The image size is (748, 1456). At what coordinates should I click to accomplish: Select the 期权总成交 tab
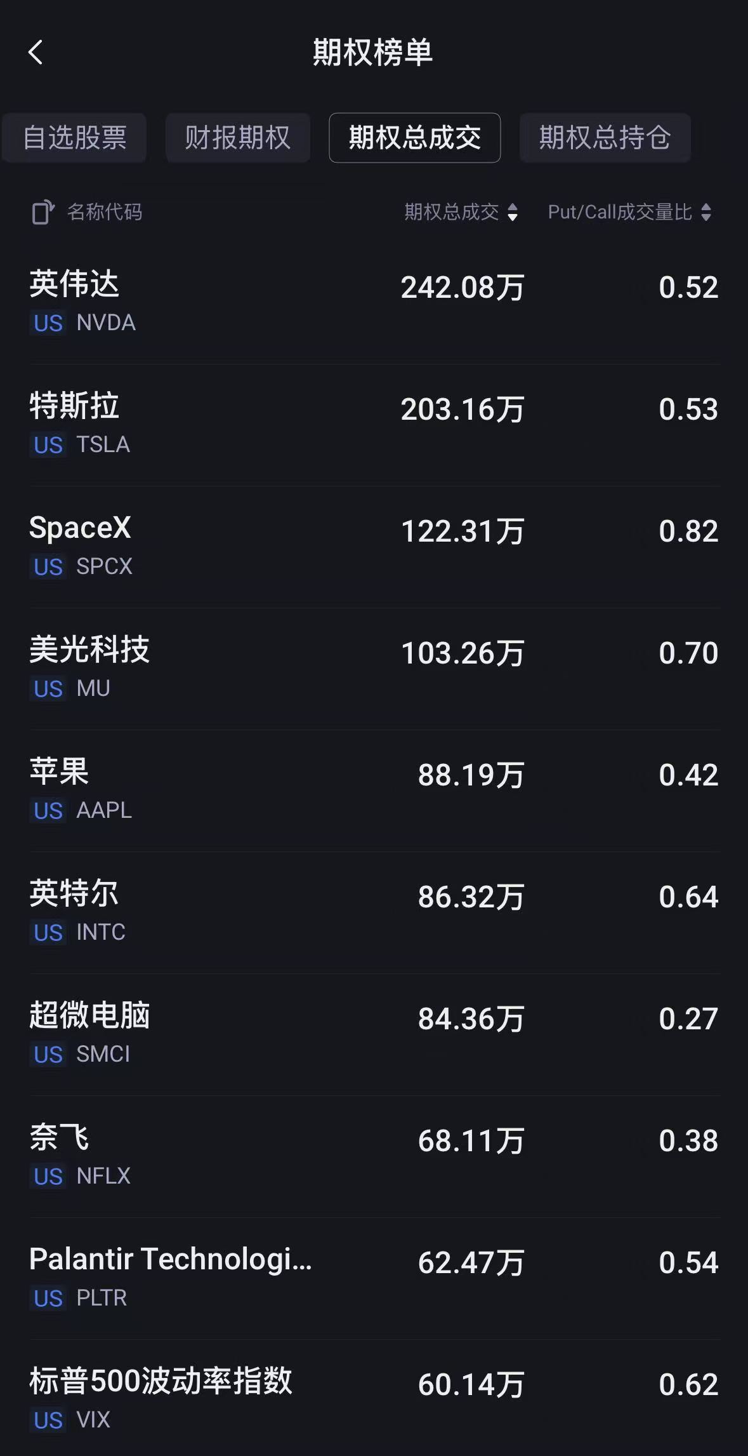[415, 138]
